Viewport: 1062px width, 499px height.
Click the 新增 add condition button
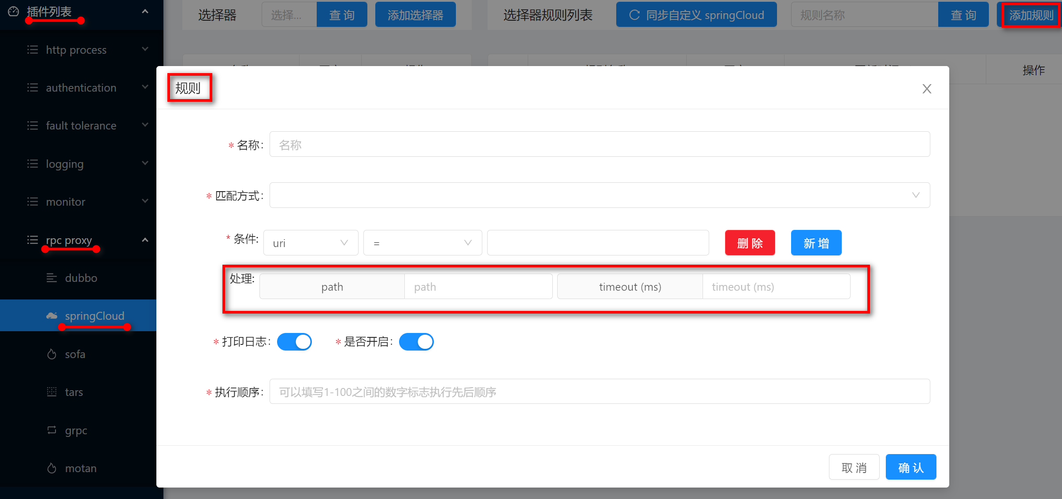click(x=816, y=243)
